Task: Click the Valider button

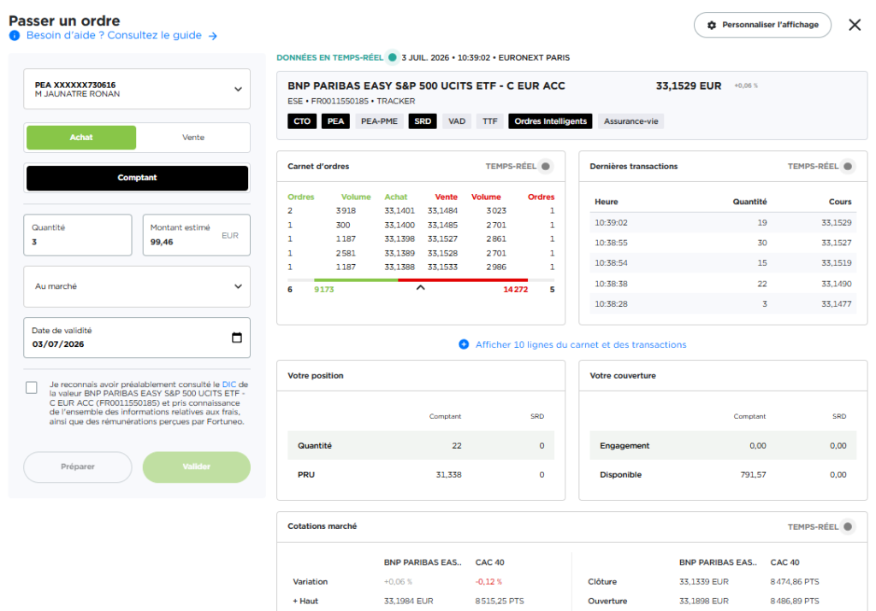Action: [x=196, y=467]
